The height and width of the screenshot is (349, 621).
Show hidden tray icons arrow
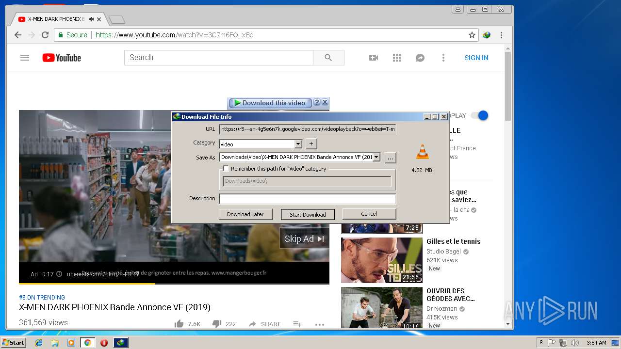point(541,342)
